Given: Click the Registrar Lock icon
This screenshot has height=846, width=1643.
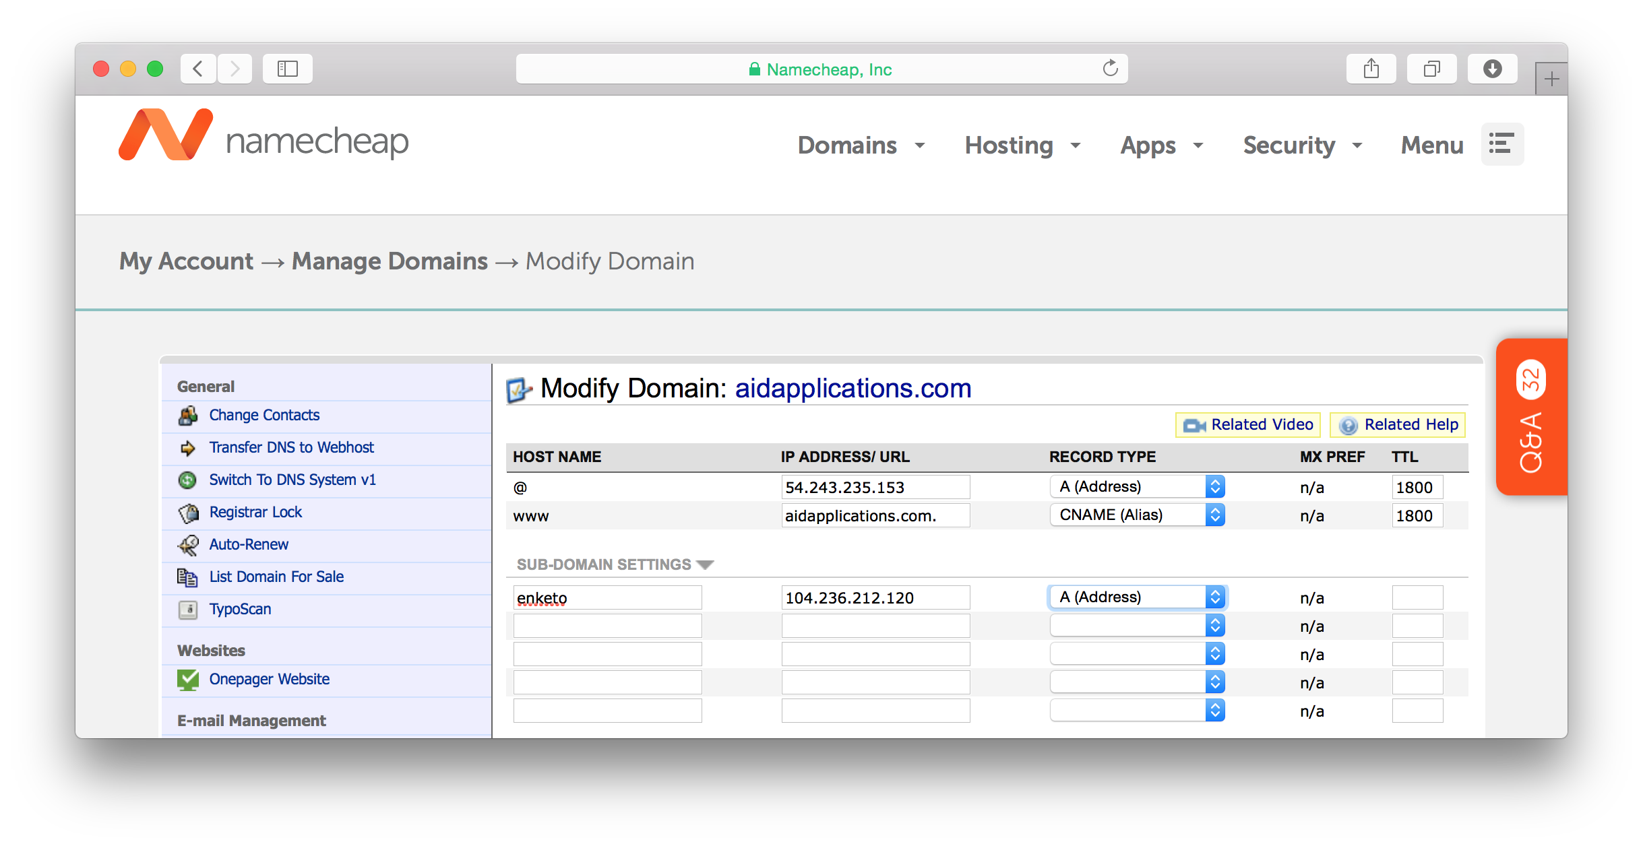Looking at the screenshot, I should pyautogui.click(x=188, y=513).
